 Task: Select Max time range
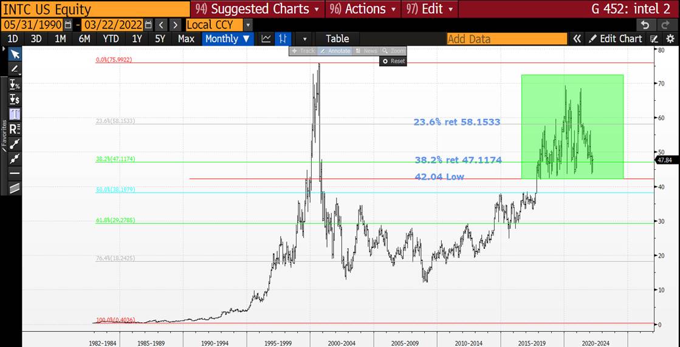coord(186,39)
